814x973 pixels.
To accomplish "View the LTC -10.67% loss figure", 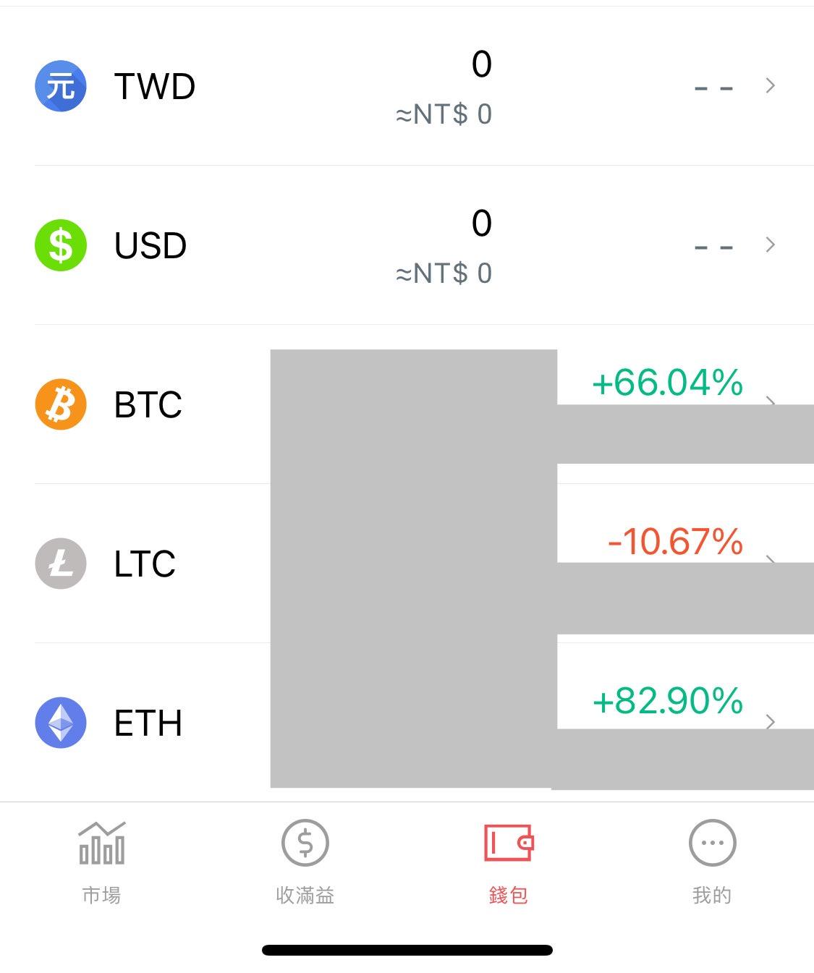I will click(x=675, y=542).
